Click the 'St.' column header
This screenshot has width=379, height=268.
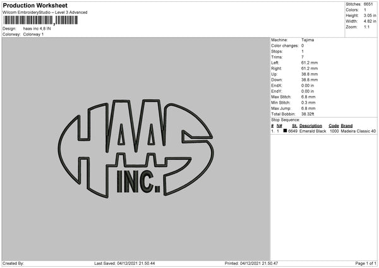pyautogui.click(x=294, y=126)
